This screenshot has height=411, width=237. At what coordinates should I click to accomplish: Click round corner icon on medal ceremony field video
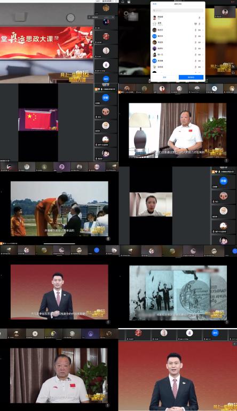click(x=108, y=239)
